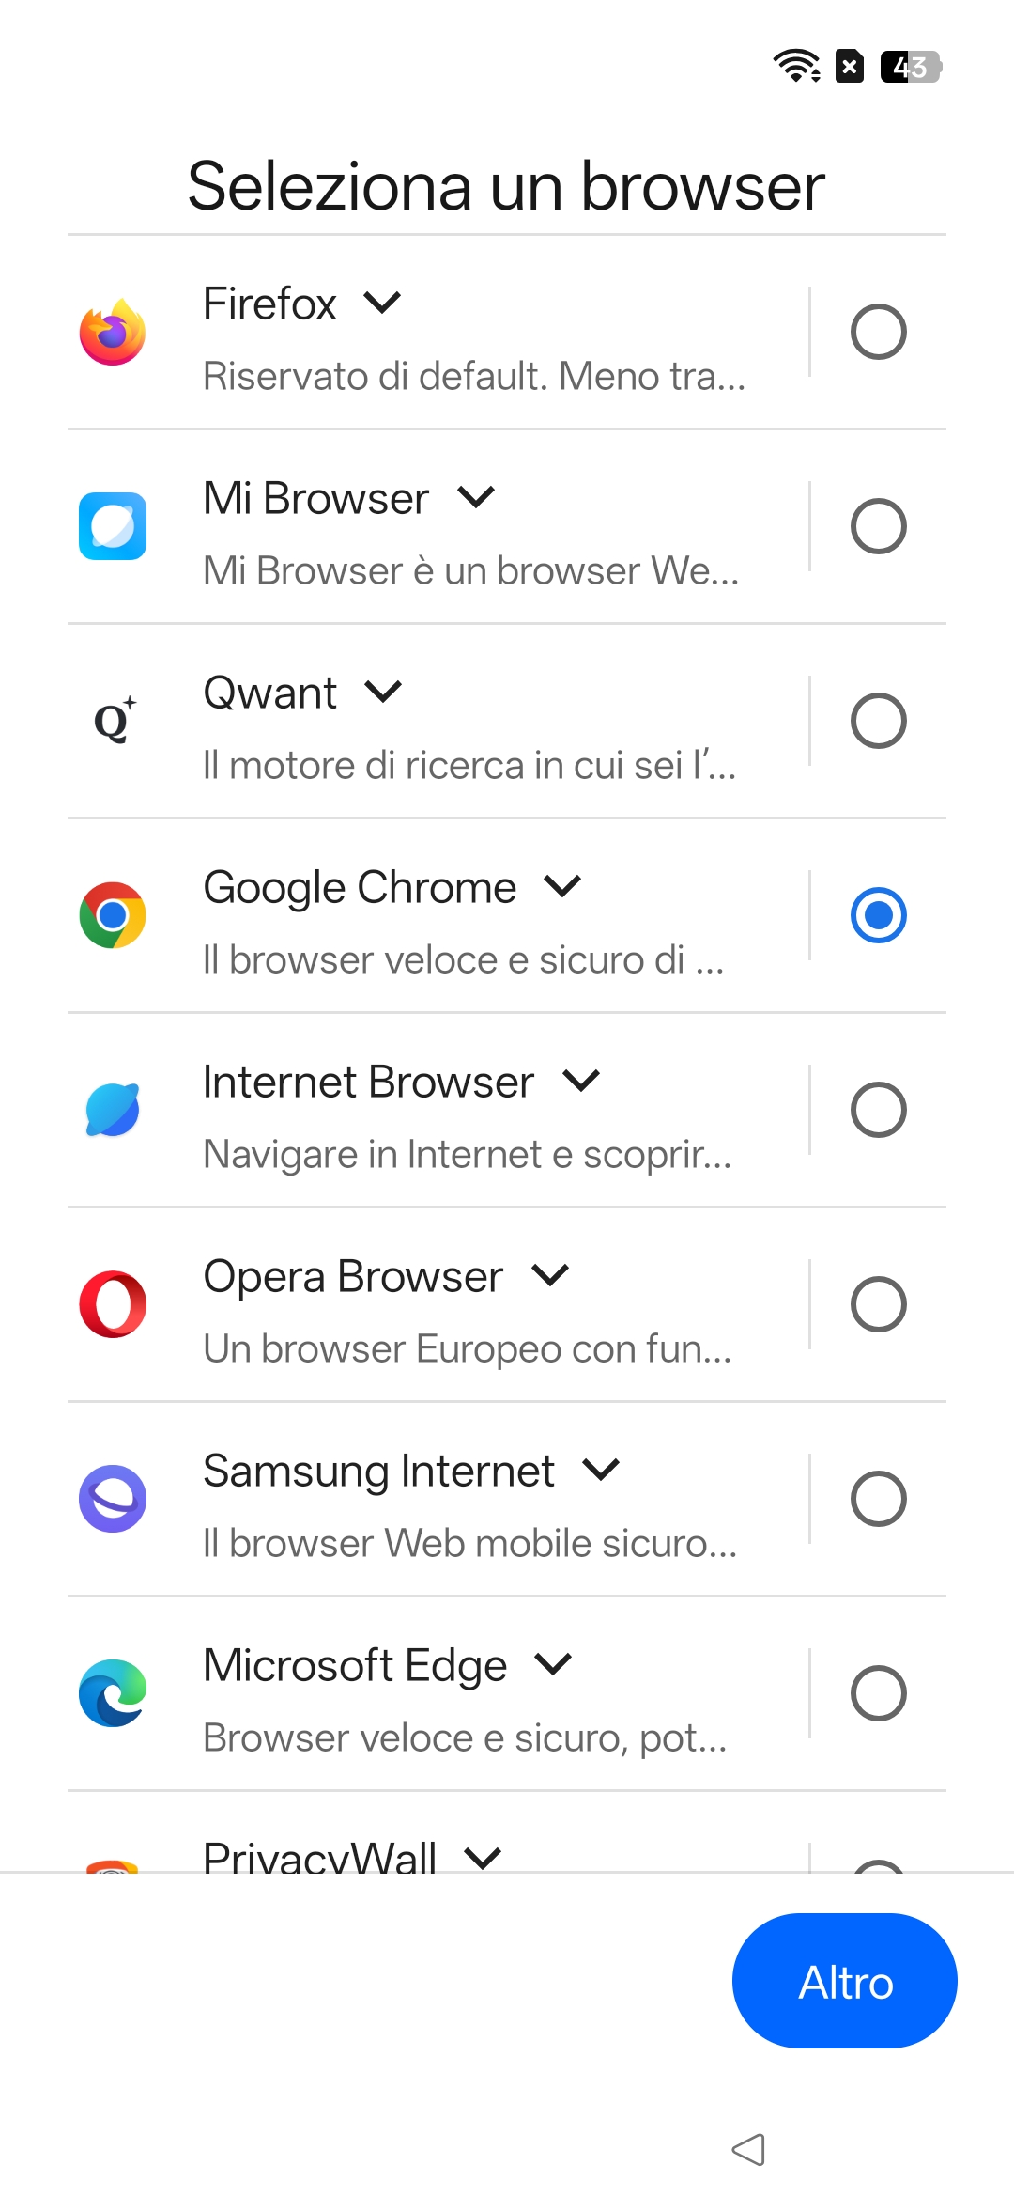Select the Qwant radio button
The image size is (1014, 2212).
tap(878, 721)
